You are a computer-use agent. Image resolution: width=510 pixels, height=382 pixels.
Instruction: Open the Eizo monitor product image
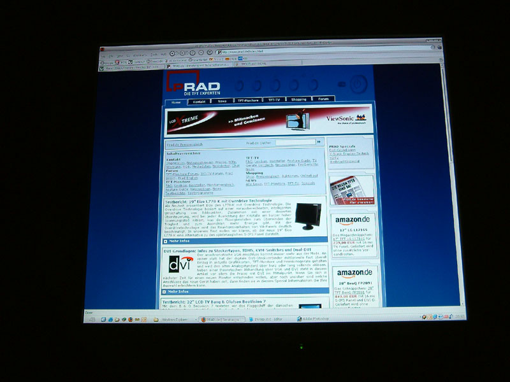pyautogui.click(x=307, y=217)
